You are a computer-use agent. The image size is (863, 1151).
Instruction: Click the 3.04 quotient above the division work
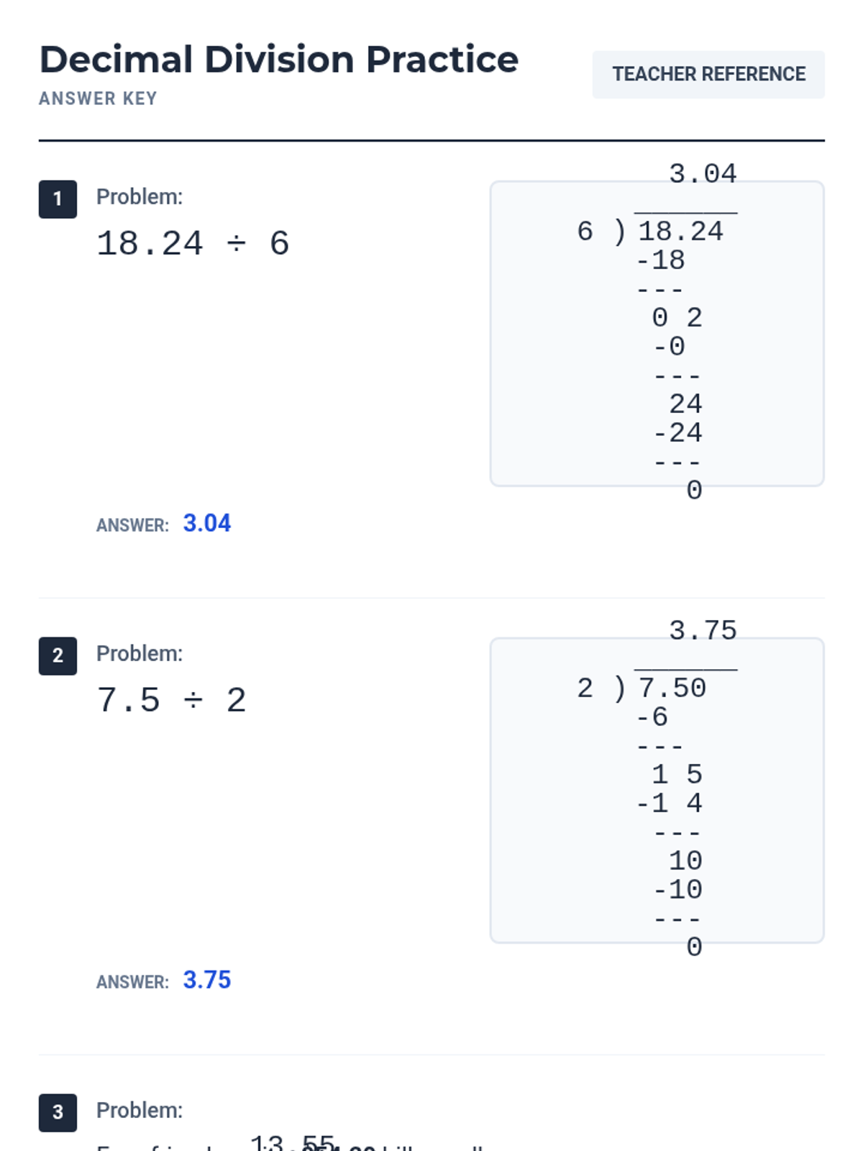tap(703, 174)
